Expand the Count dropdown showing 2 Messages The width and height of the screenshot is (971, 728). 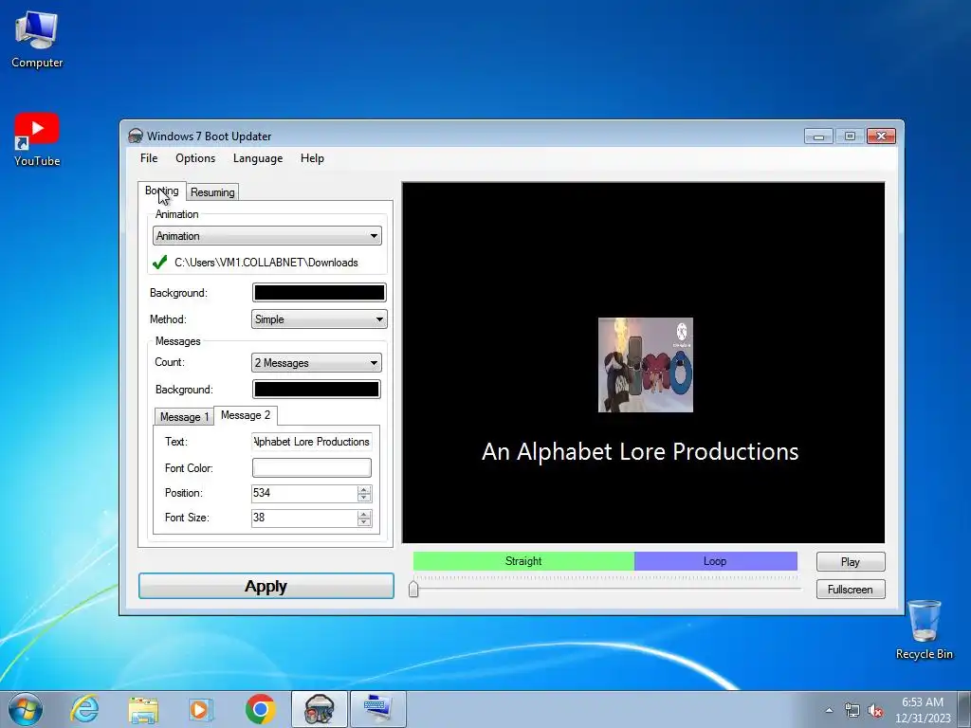pyautogui.click(x=317, y=363)
